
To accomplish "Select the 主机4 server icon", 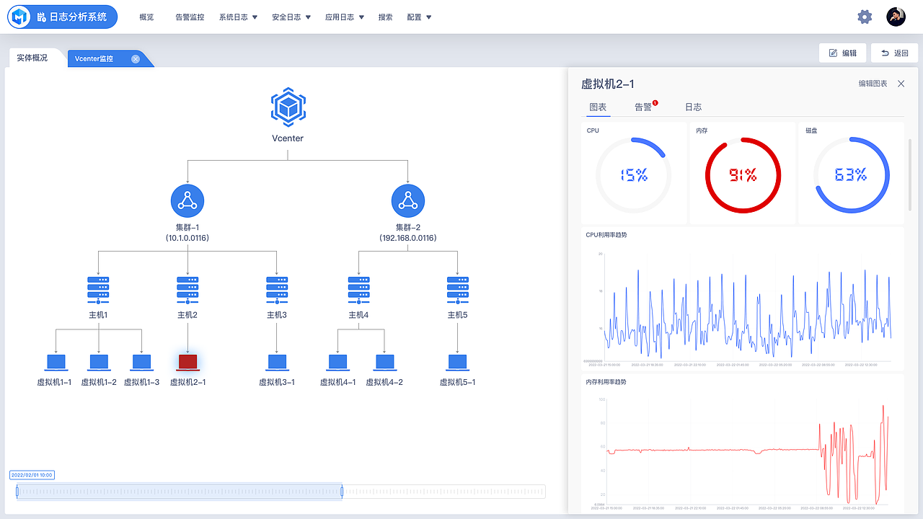I will pos(358,288).
